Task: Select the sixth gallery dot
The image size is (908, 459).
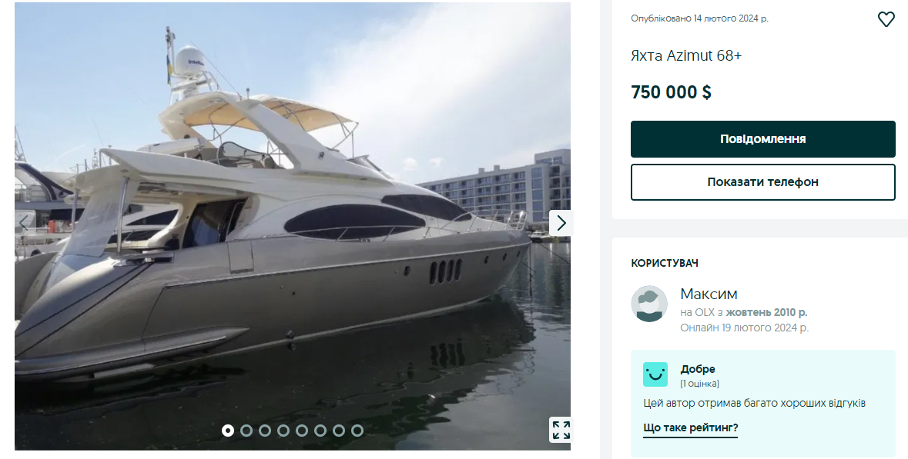Action: pyautogui.click(x=320, y=430)
